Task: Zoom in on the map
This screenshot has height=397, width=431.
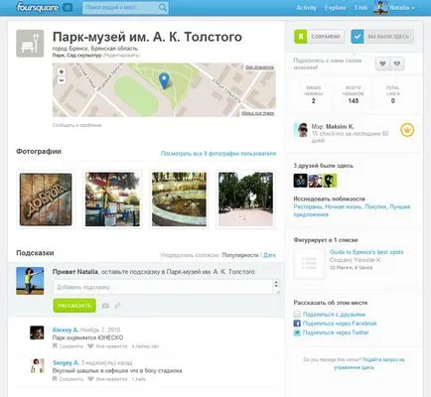Action: click(62, 71)
